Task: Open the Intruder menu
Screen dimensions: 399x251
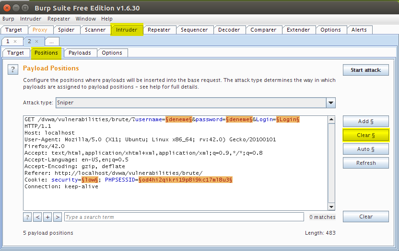Action: (x=31, y=19)
